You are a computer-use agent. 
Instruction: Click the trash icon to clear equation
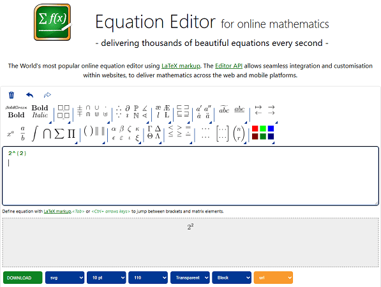pyautogui.click(x=11, y=95)
